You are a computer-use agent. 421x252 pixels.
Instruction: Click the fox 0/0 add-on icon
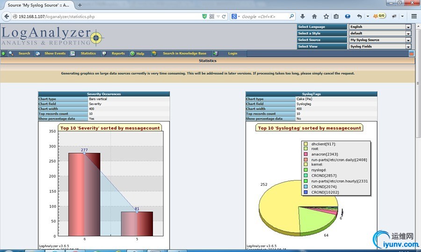coord(379,16)
